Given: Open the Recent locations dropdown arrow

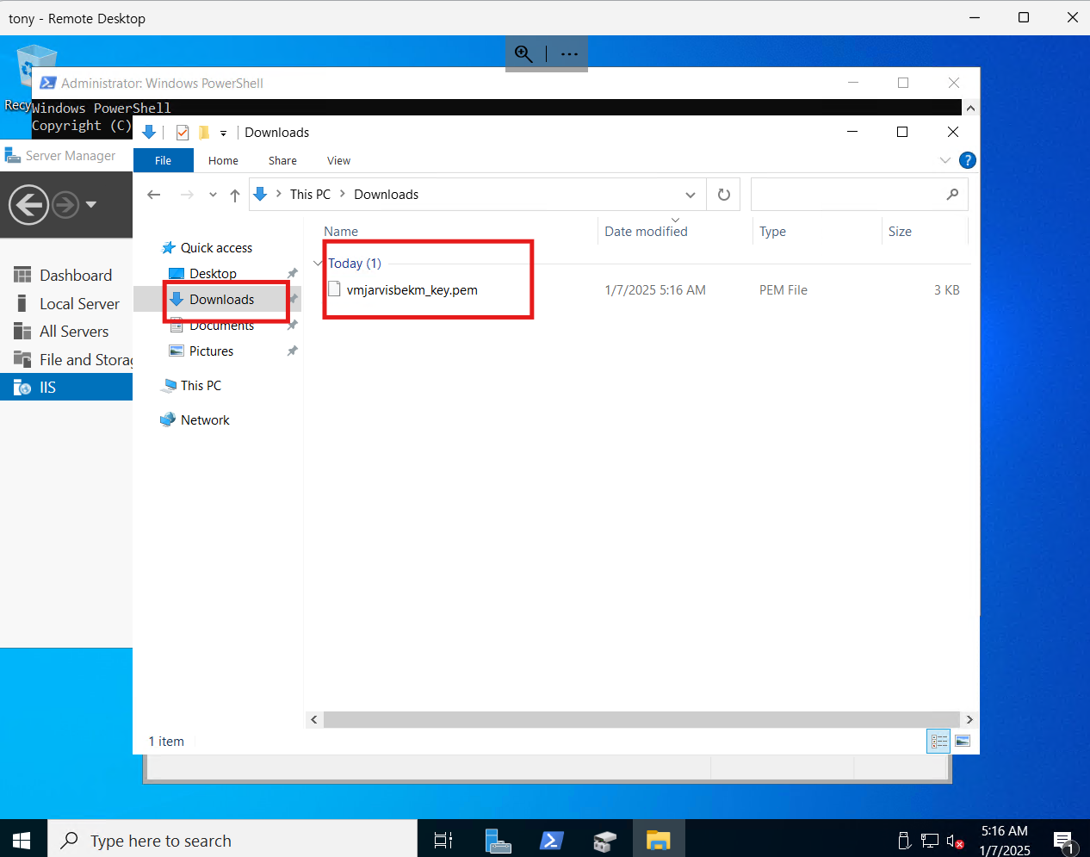Looking at the screenshot, I should click(x=213, y=195).
